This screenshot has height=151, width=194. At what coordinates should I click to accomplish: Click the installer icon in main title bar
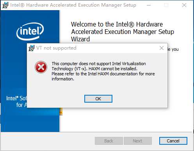5,5
